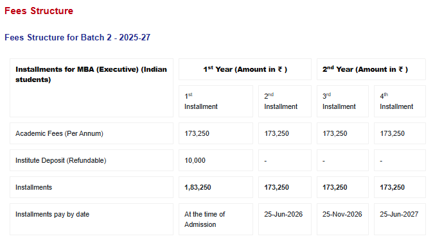Click Academic Fees 173,250 under 3rd Installment
Viewport: 433px width, 241px height.
click(335, 133)
